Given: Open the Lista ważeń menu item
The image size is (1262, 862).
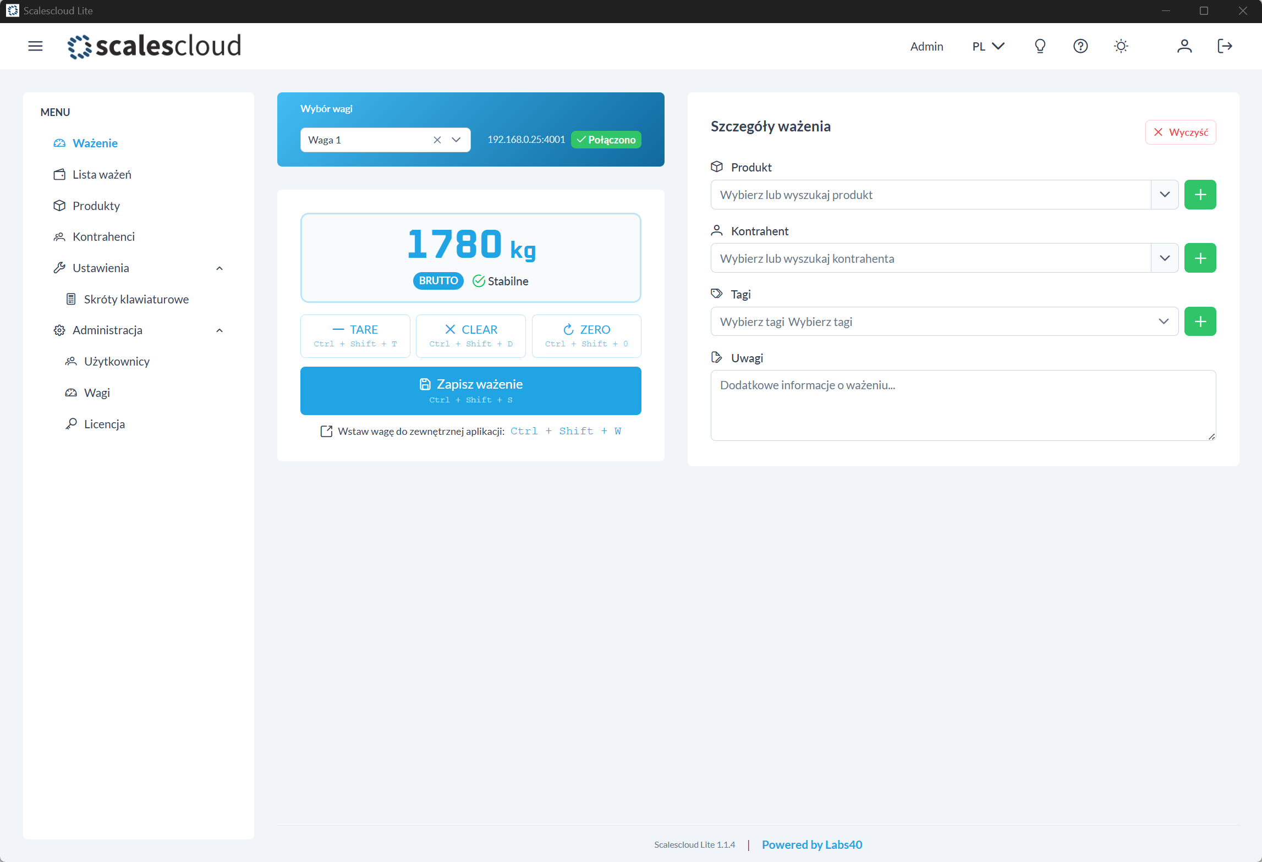Looking at the screenshot, I should point(102,174).
